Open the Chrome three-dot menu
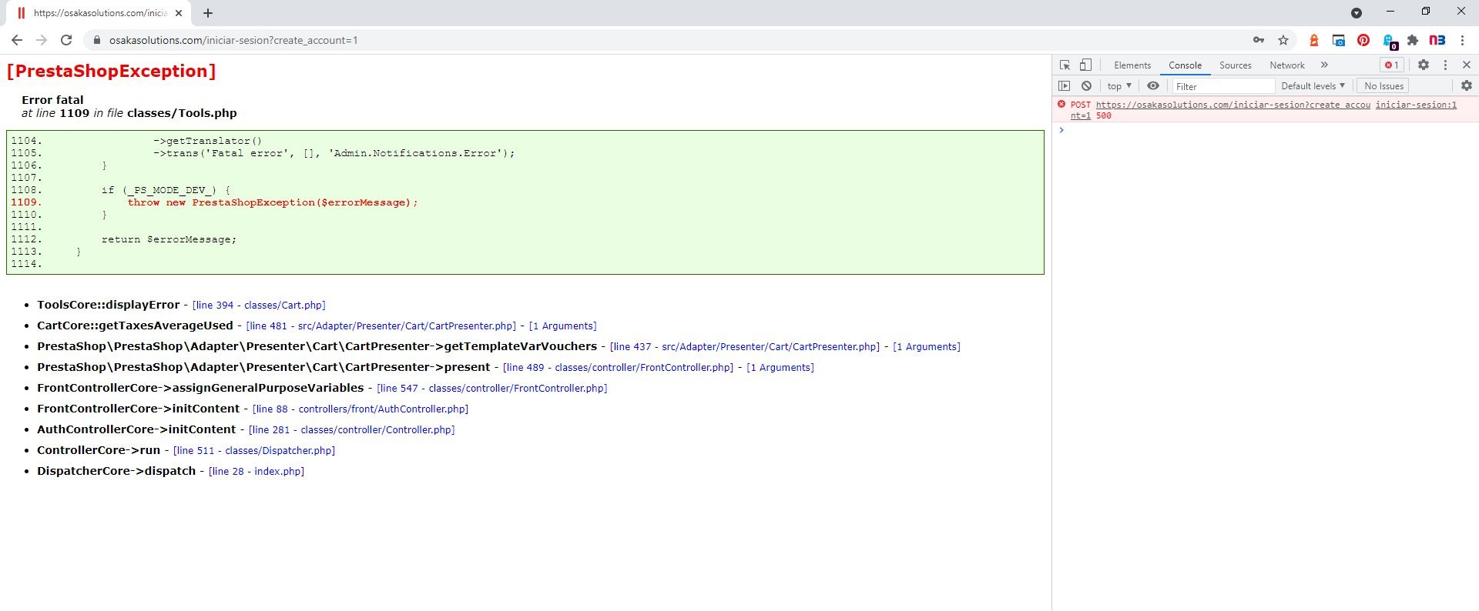Image resolution: width=1479 pixels, height=611 pixels. [x=1462, y=40]
